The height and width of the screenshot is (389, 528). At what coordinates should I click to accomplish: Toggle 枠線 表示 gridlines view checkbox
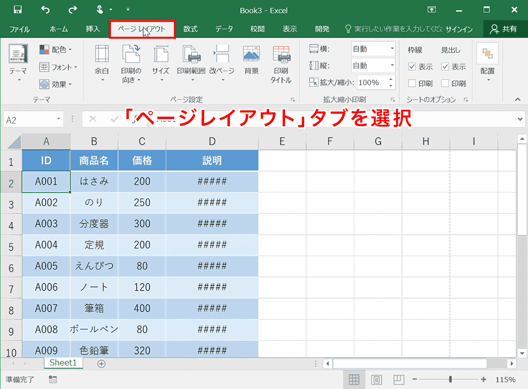(412, 67)
